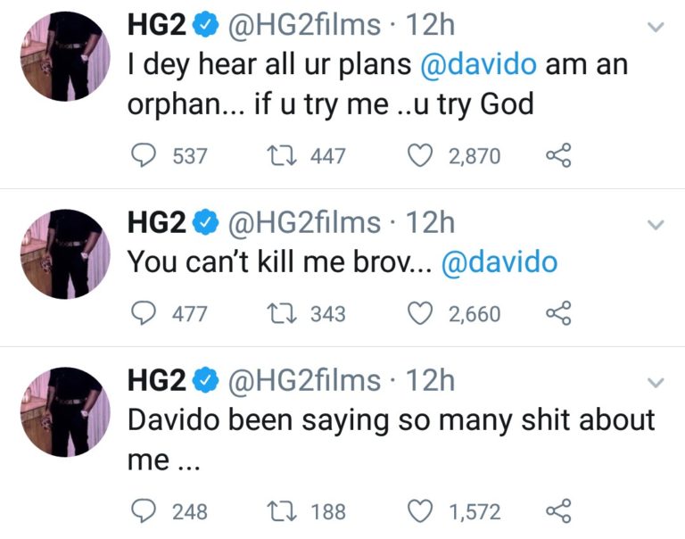Like the tweet with 2,870 likes
Screen dimensions: 685x539
tap(420, 156)
